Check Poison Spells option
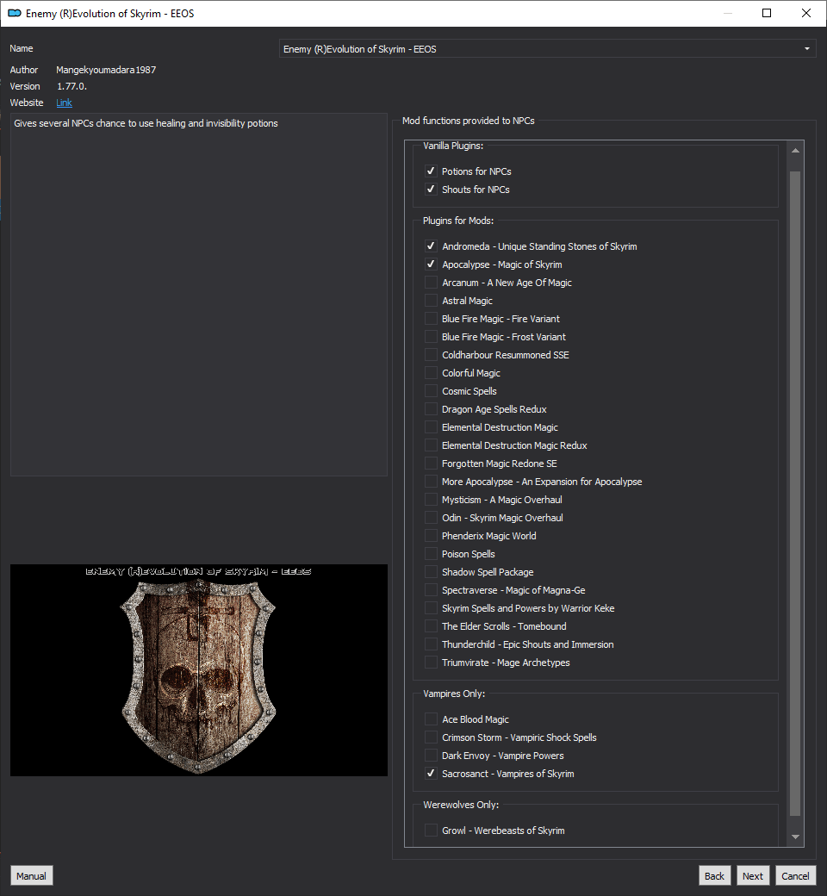The image size is (827, 896). [431, 554]
